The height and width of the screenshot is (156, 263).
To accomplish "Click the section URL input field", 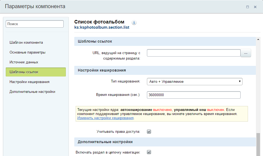I will click(194, 53).
